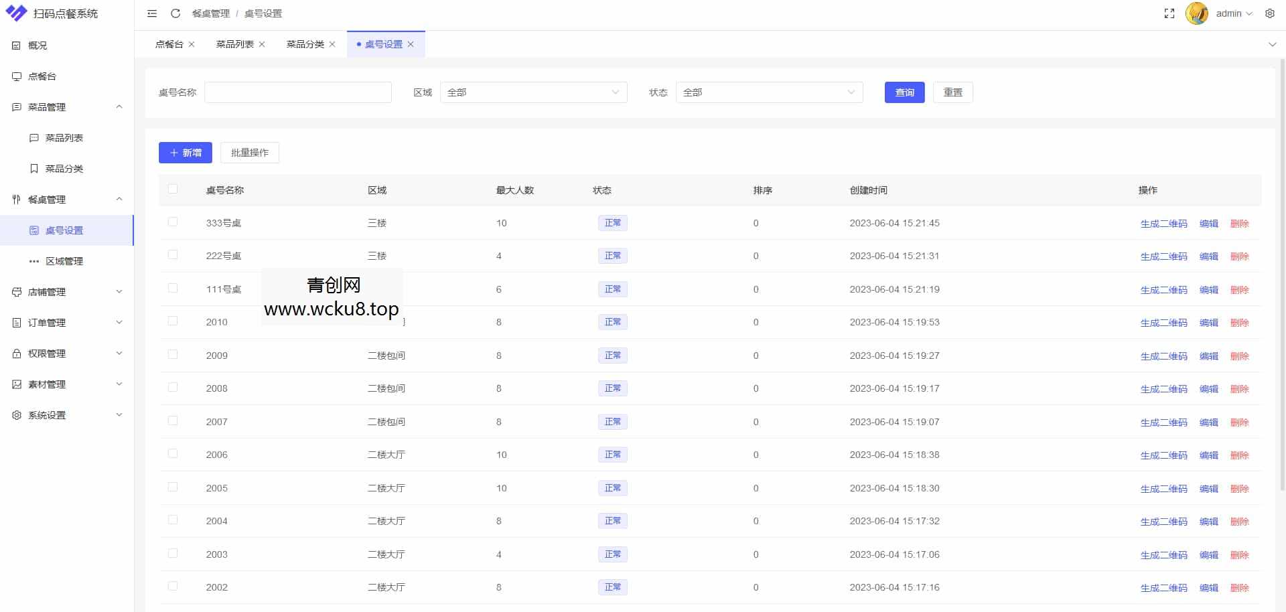1286x612 pixels.
Task: Switch to the 点餐台 tab
Action: 168,44
